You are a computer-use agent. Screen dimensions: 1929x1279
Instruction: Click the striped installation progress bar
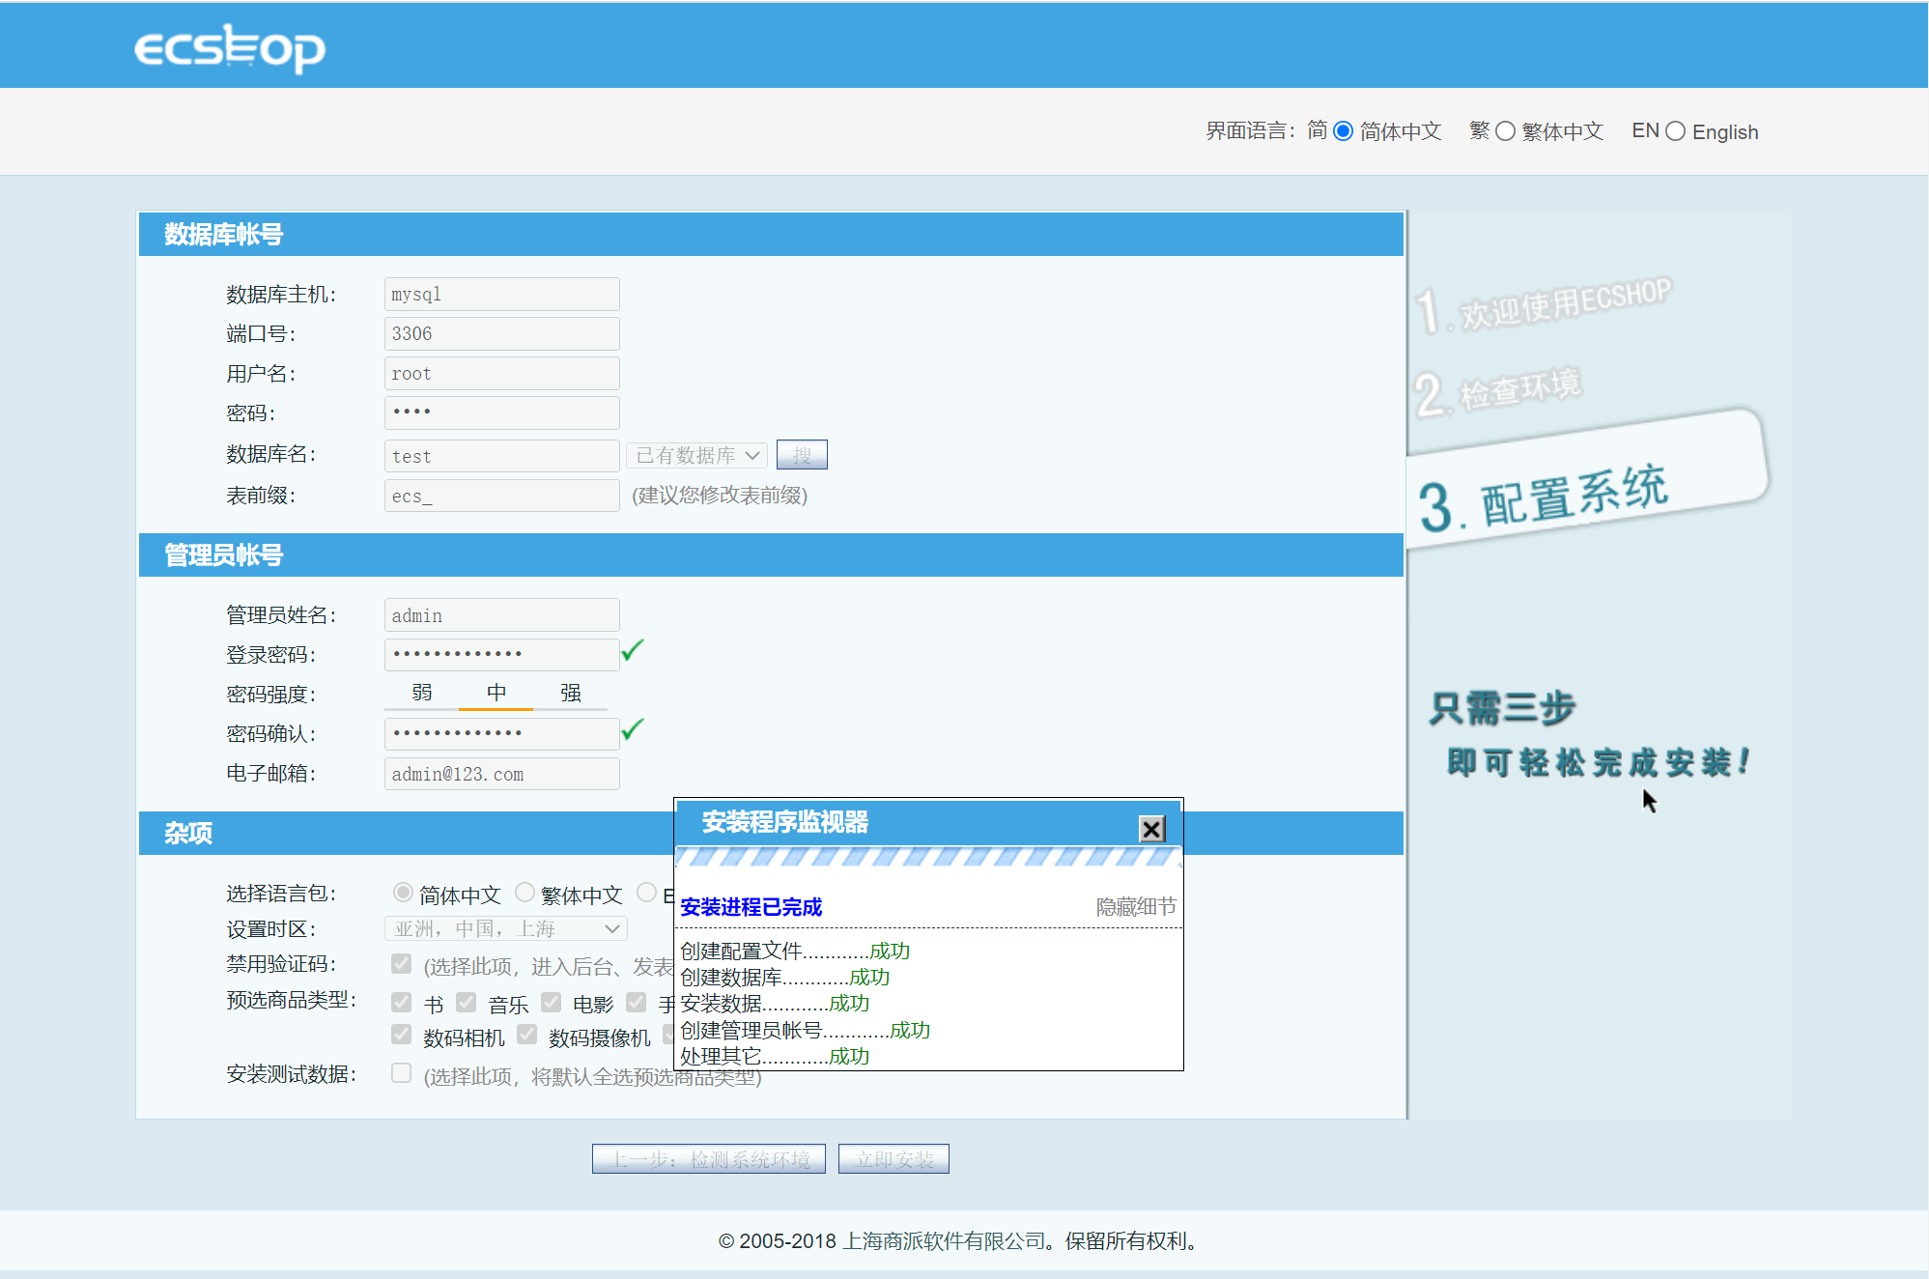tap(927, 857)
